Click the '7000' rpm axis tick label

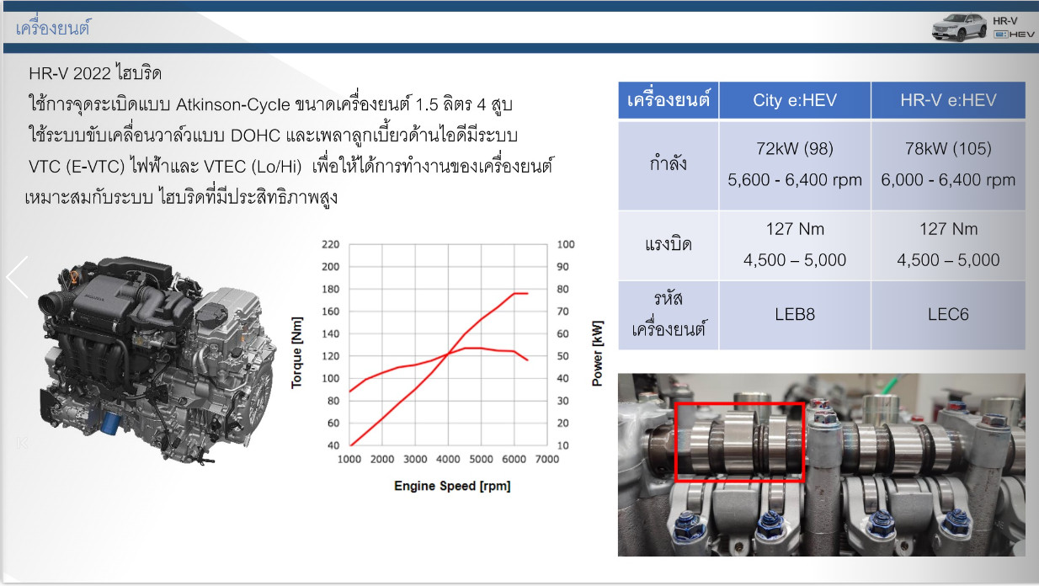547,459
